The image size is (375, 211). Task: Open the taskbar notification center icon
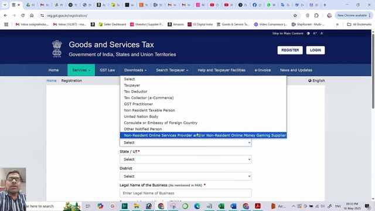367,206
